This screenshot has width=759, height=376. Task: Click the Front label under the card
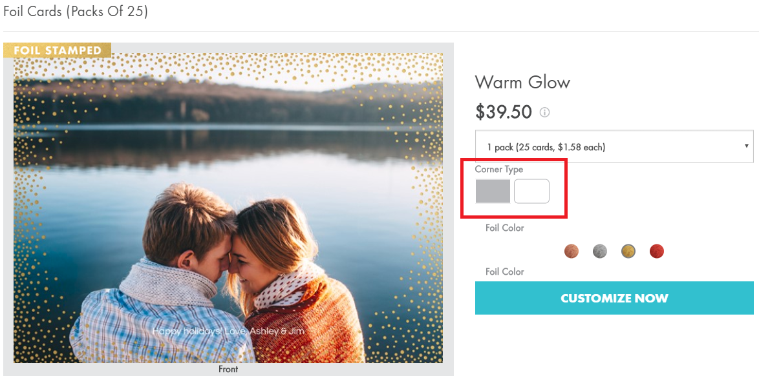[228, 370]
